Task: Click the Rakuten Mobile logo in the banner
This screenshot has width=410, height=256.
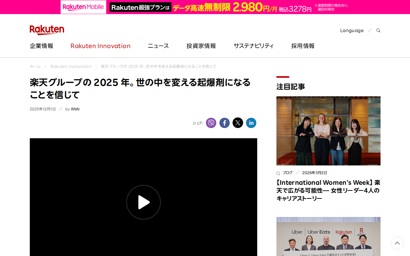Action: click(83, 6)
